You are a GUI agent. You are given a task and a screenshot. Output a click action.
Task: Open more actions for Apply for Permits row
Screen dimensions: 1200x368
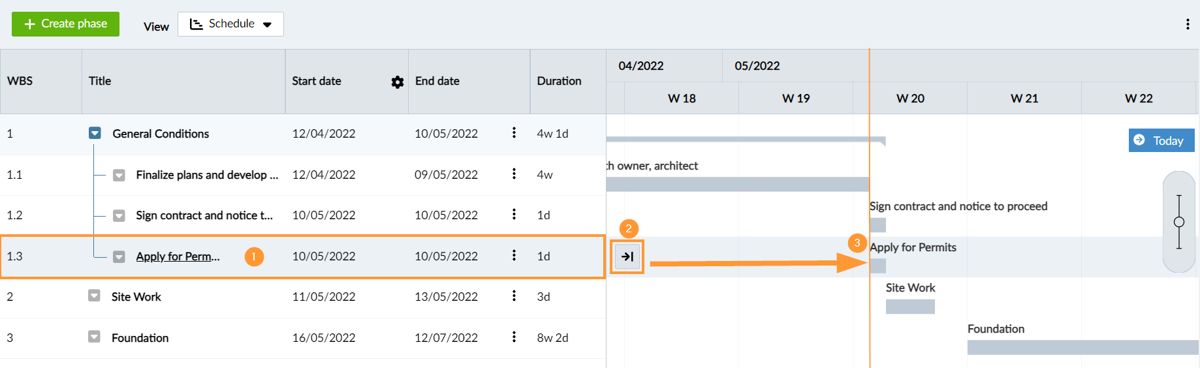point(514,255)
